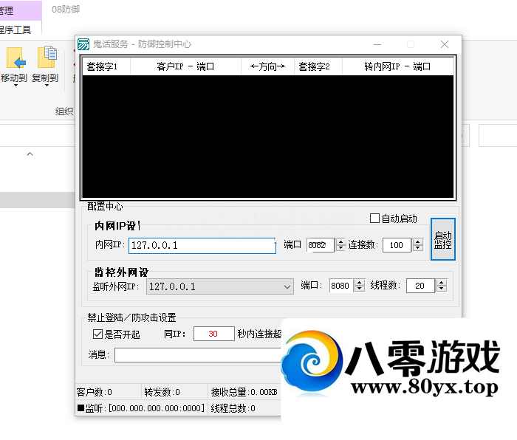This screenshot has width=517, height=440.
Task: Adjust the 线程数 spinner arrows
Action: (x=441, y=286)
